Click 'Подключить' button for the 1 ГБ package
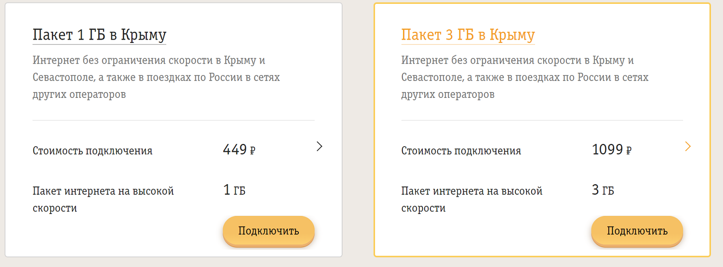 click(268, 231)
